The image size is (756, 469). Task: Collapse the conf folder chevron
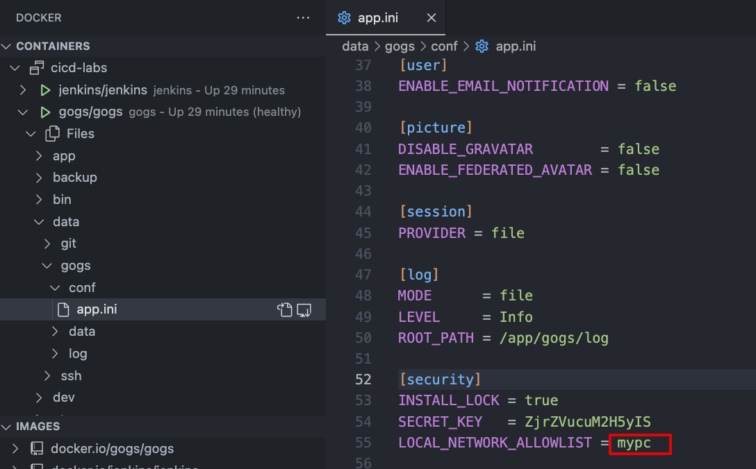pos(55,288)
